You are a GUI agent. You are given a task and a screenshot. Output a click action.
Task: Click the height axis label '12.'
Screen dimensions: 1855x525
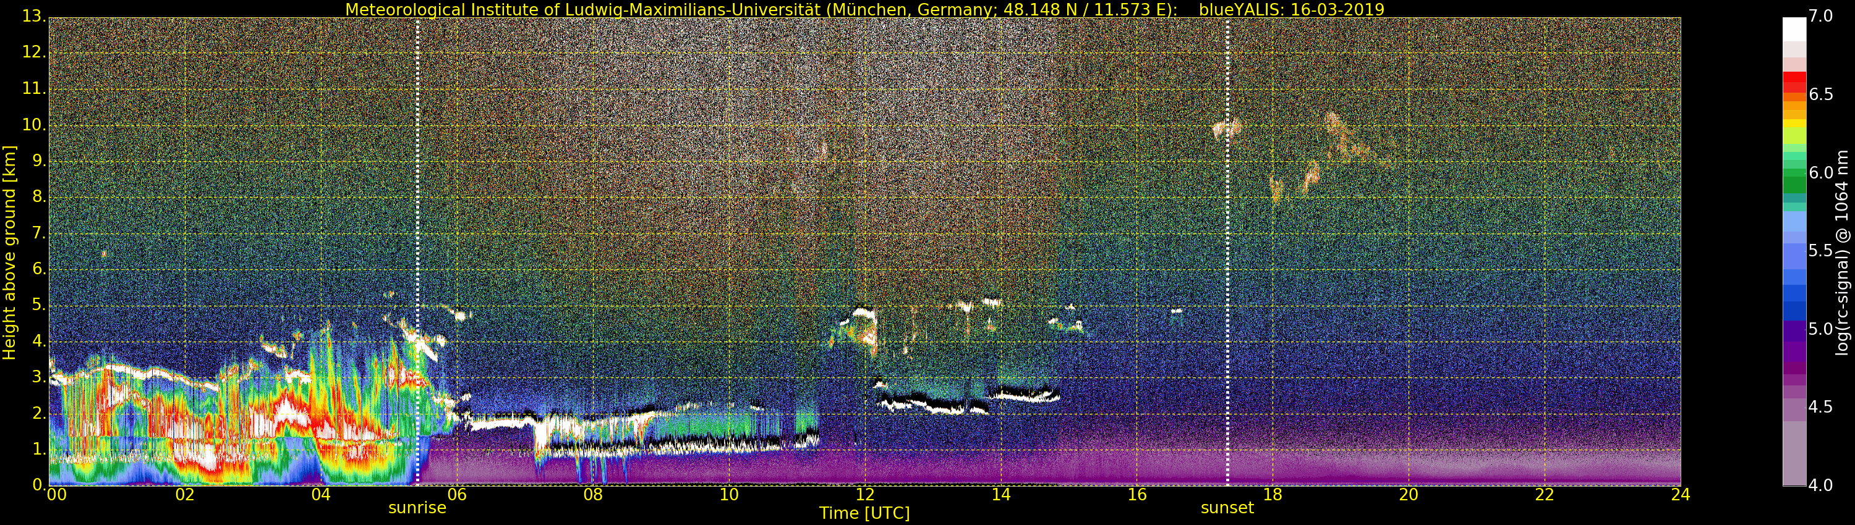34,52
